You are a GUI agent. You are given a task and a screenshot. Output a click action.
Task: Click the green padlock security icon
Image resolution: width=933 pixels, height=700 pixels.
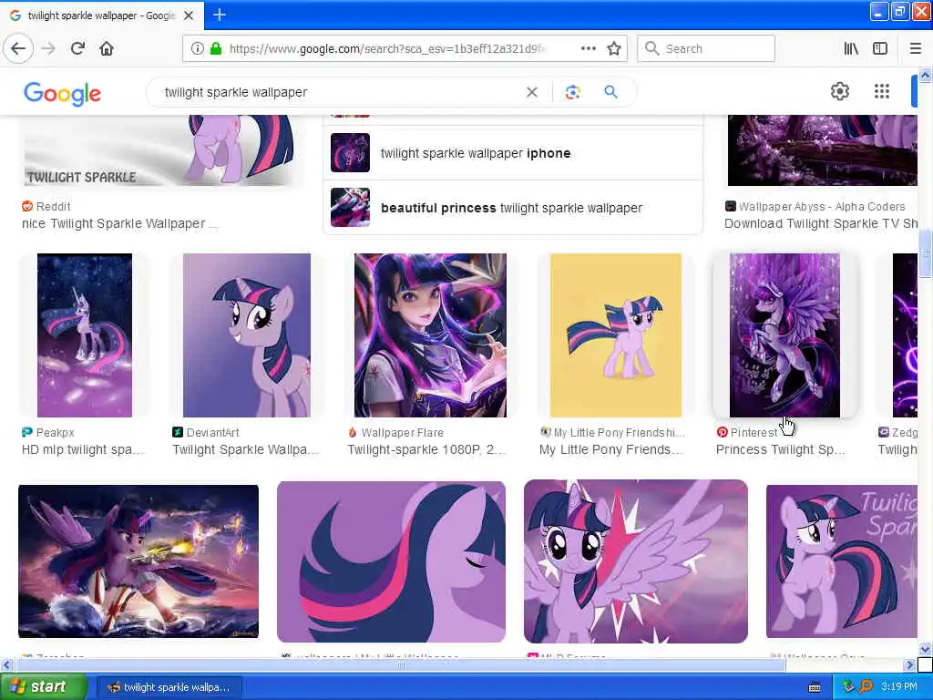(x=215, y=48)
